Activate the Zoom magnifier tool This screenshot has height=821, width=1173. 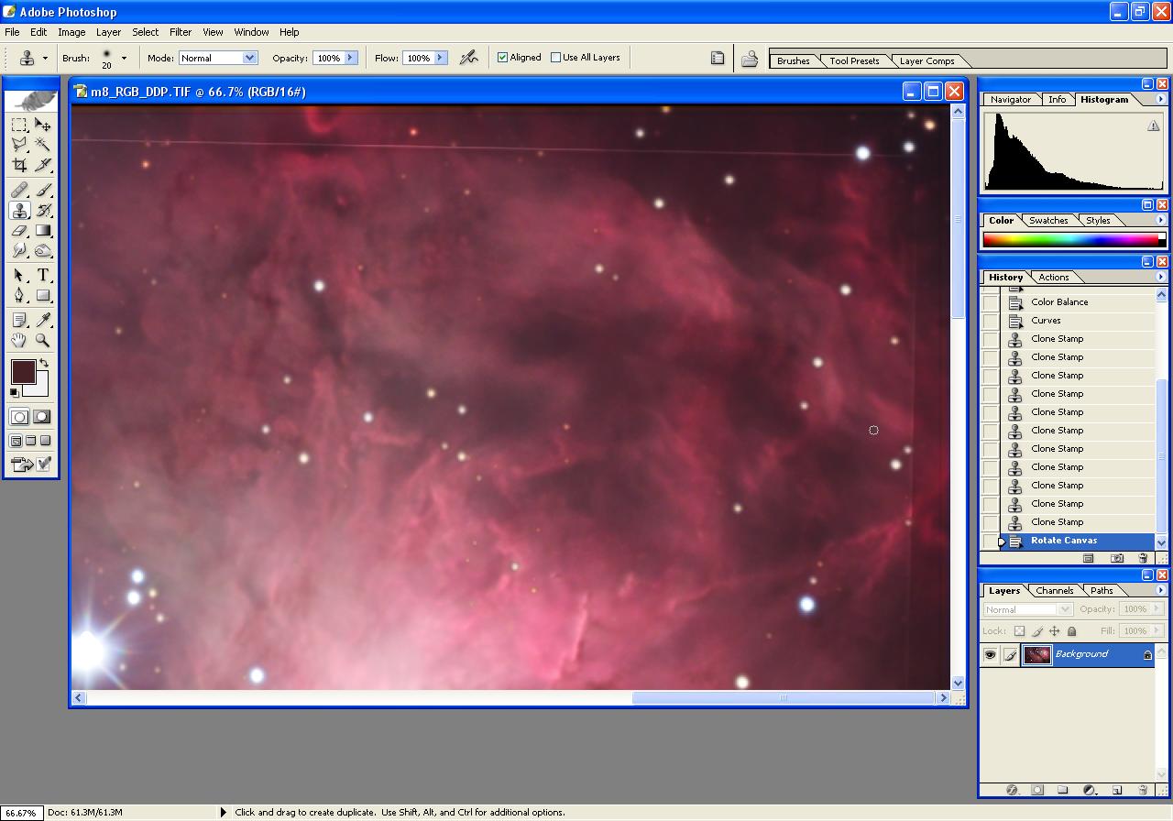click(43, 341)
